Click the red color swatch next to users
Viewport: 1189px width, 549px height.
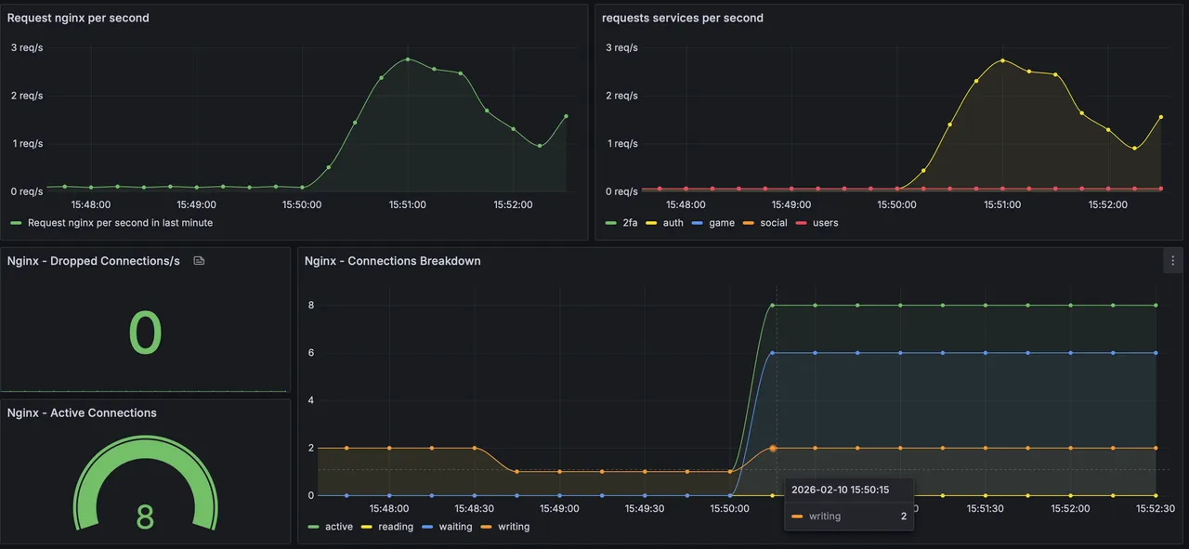click(x=800, y=223)
